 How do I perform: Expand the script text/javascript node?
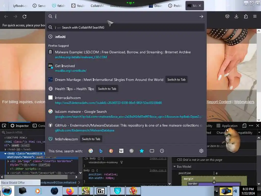click(8, 173)
